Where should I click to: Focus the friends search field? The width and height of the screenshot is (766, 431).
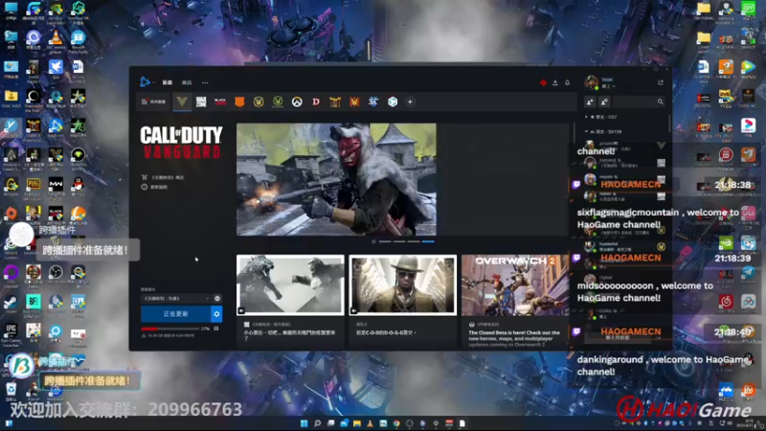640,102
